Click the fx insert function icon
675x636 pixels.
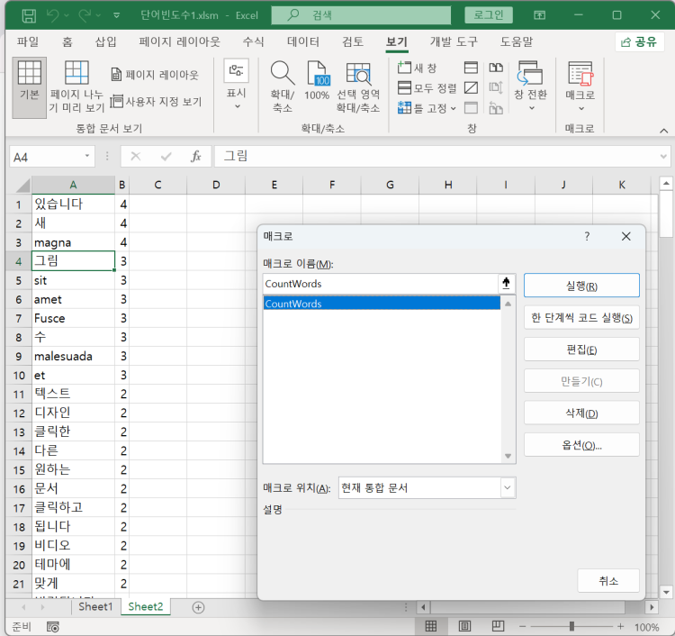[196, 157]
